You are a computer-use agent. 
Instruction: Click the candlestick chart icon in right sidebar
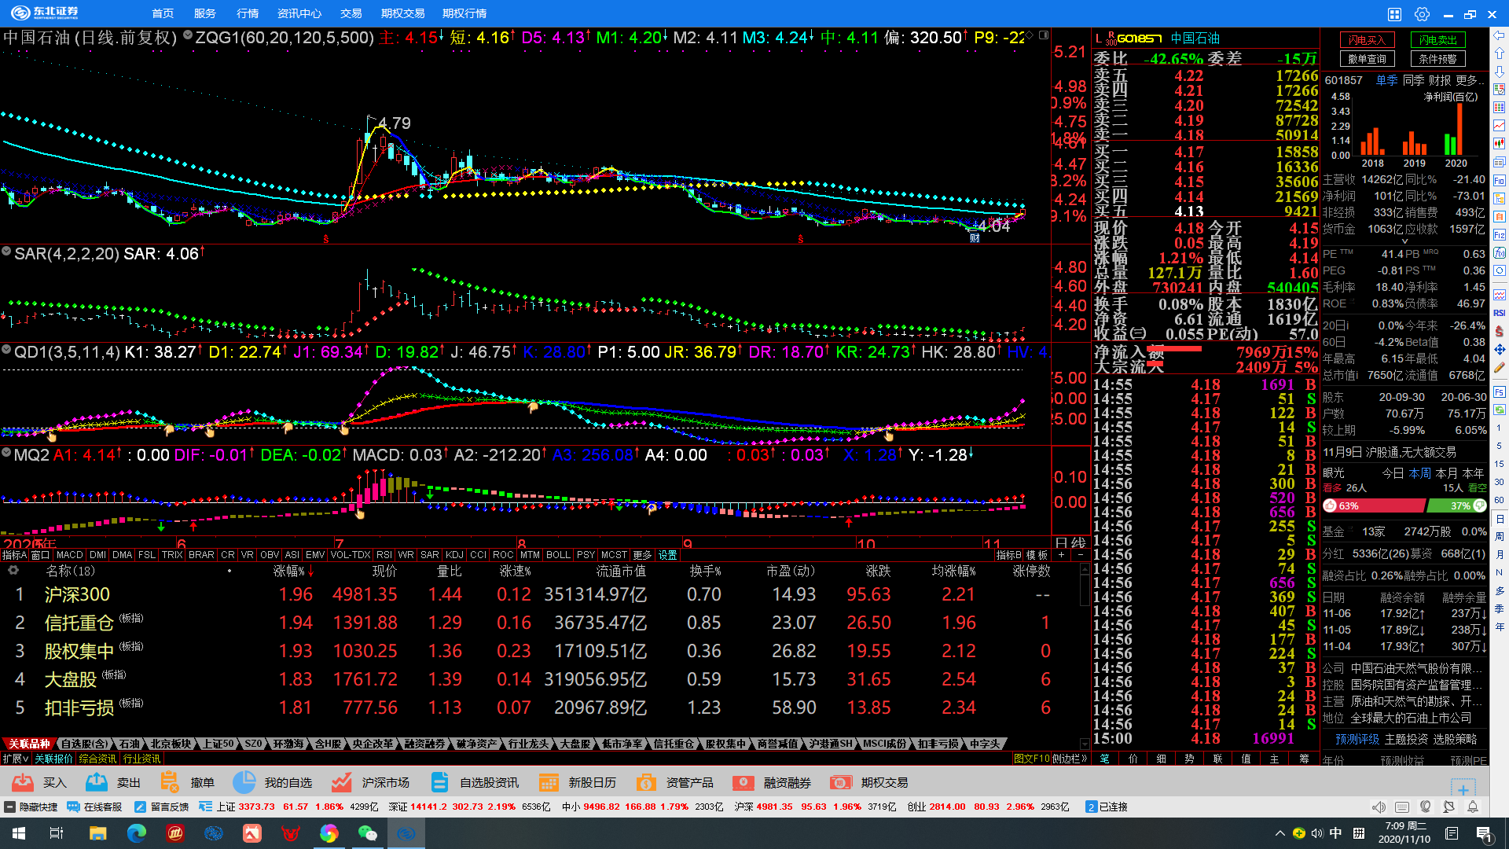1500,143
